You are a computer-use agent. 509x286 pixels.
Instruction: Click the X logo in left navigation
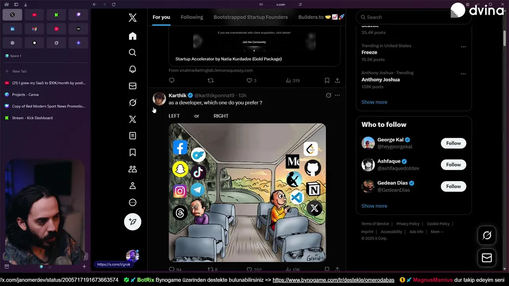pyautogui.click(x=133, y=17)
